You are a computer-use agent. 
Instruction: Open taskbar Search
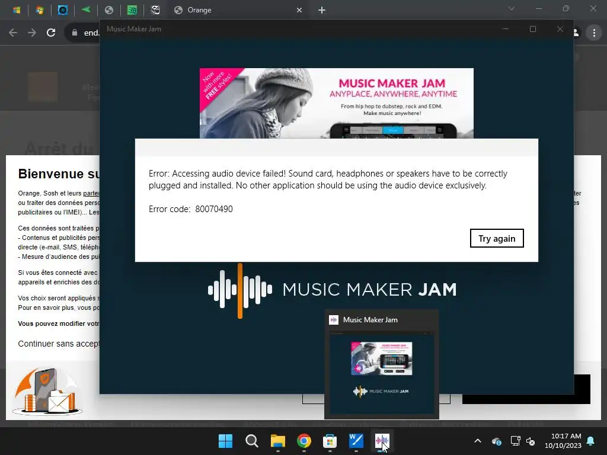point(251,441)
